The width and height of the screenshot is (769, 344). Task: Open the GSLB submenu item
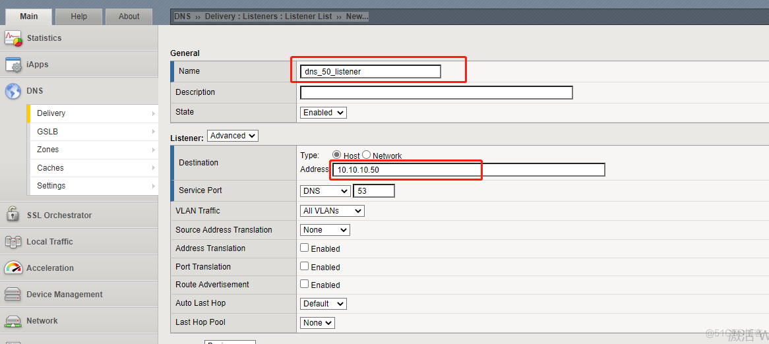(92, 132)
